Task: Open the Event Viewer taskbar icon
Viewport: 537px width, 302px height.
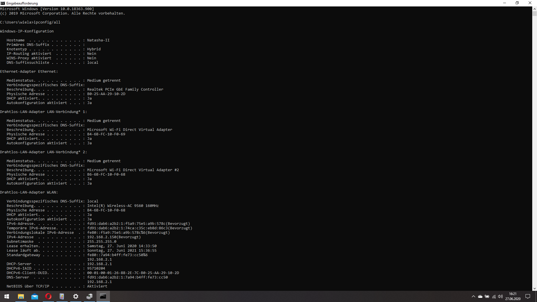Action: pyautogui.click(x=62, y=296)
